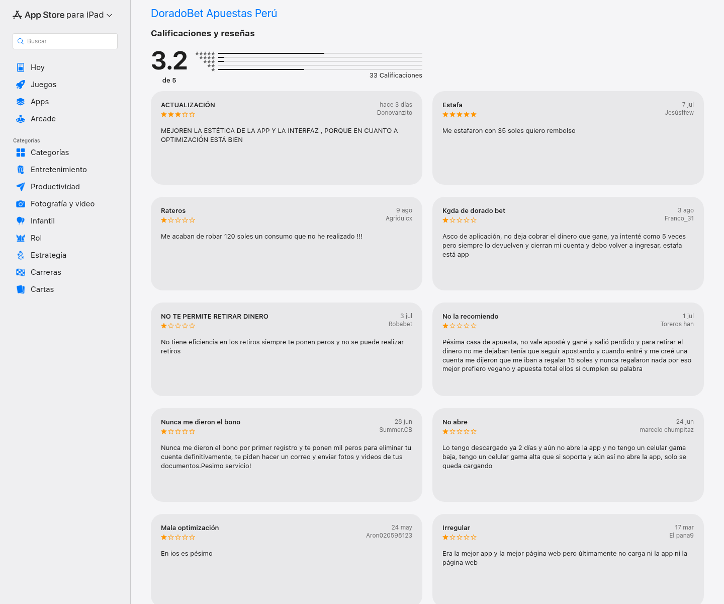
Task: Open the Fotografía y video camera icon
Action: coord(21,204)
